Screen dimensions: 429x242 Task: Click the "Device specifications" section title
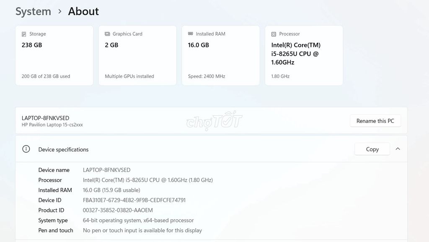[63, 149]
